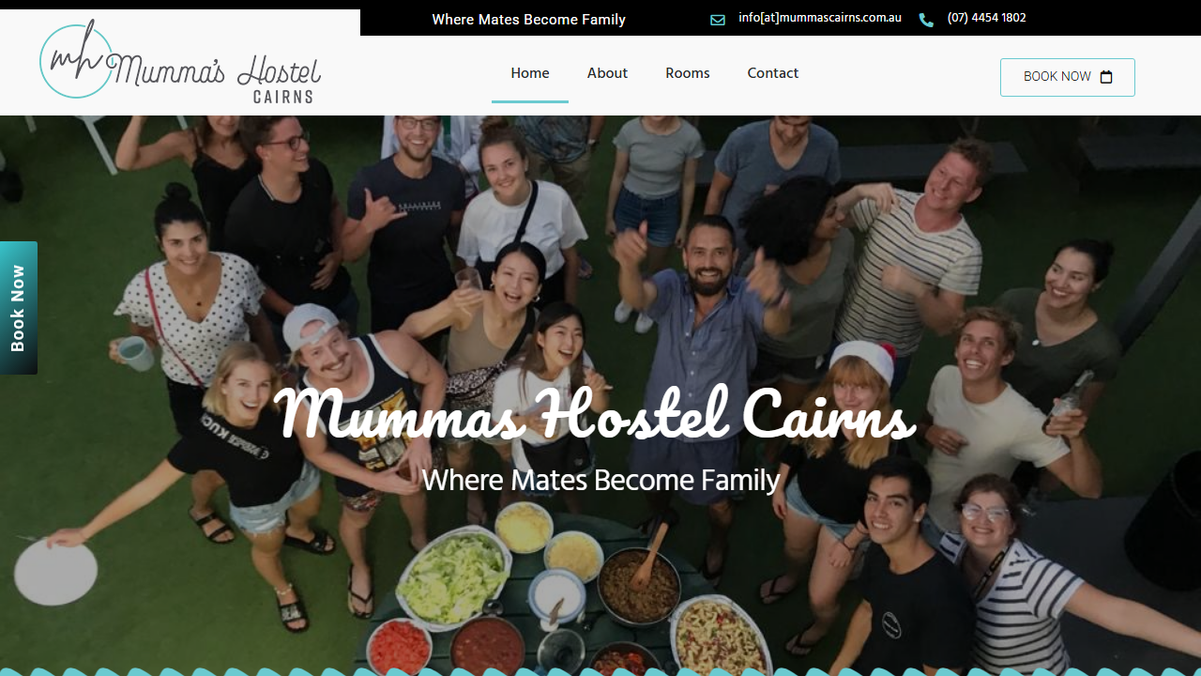Click the teal underline beneath Home
This screenshot has width=1201, height=676.
(530, 101)
